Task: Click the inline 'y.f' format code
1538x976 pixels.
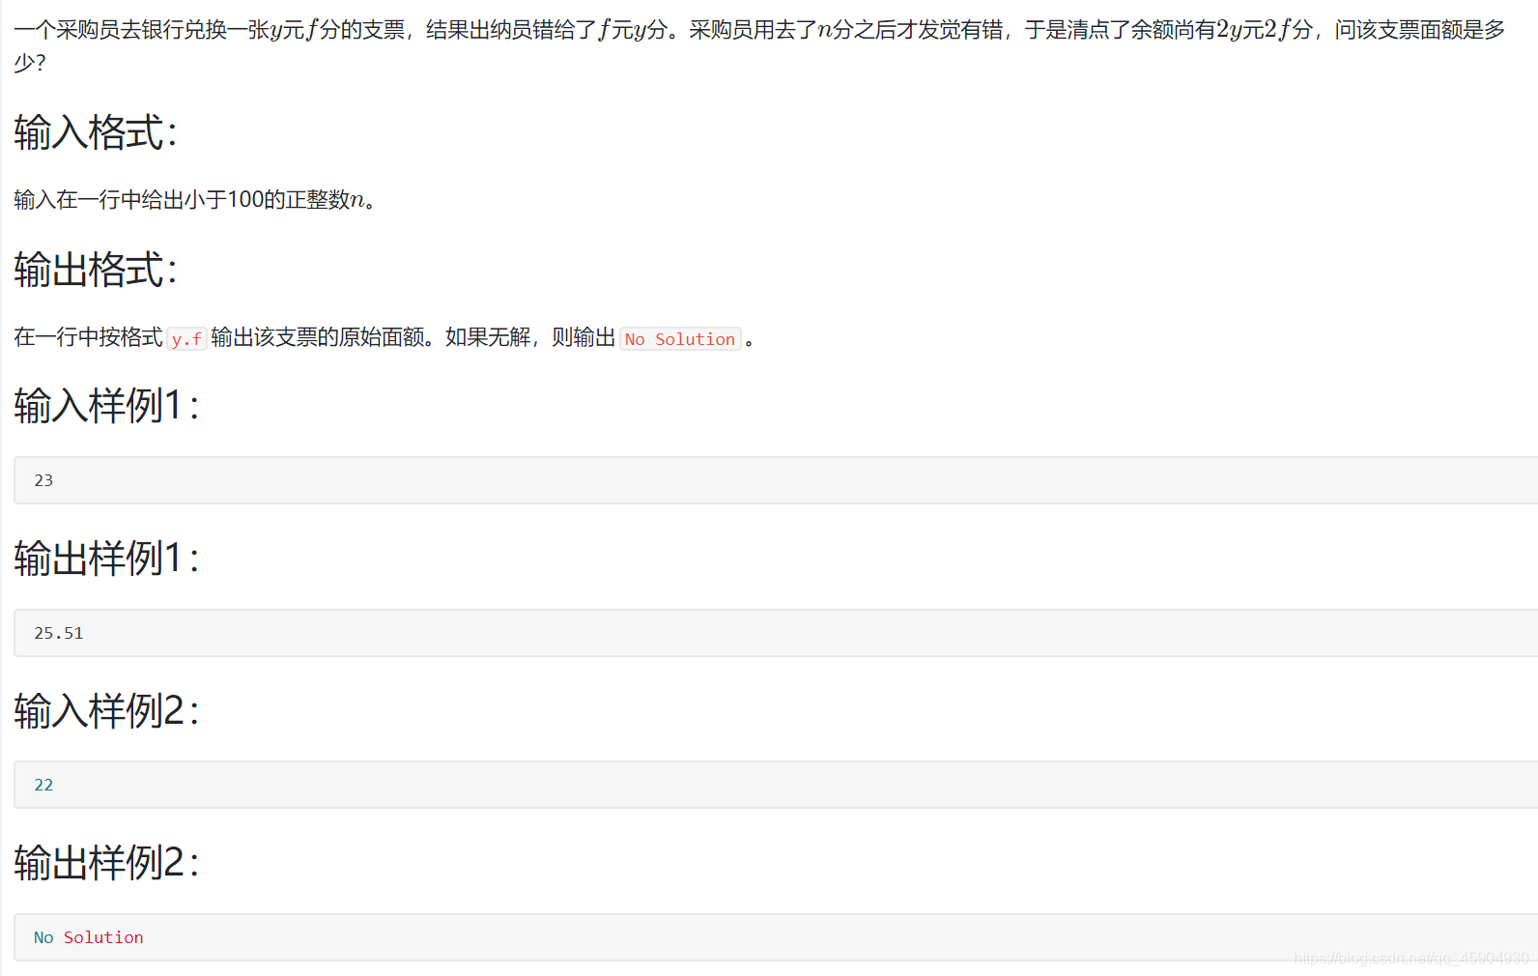Action: click(x=186, y=339)
